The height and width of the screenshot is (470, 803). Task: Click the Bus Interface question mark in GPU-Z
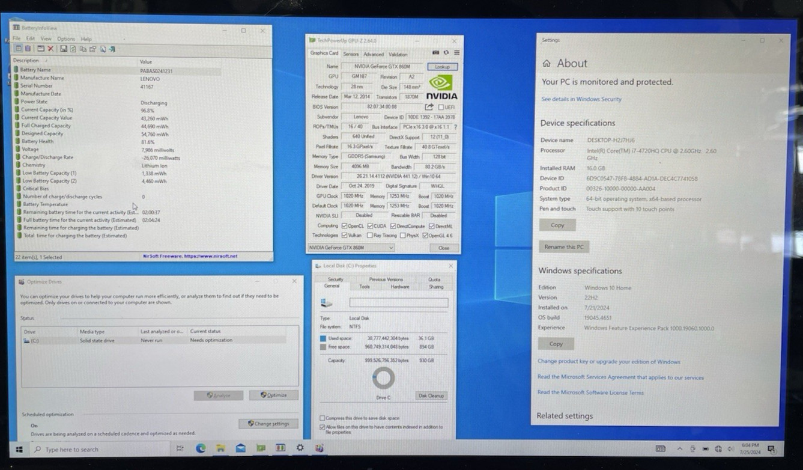coord(455,127)
